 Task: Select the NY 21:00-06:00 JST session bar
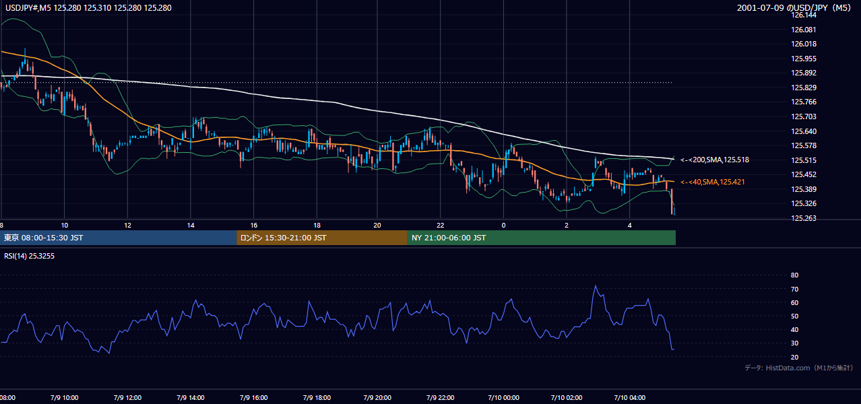[x=541, y=238]
